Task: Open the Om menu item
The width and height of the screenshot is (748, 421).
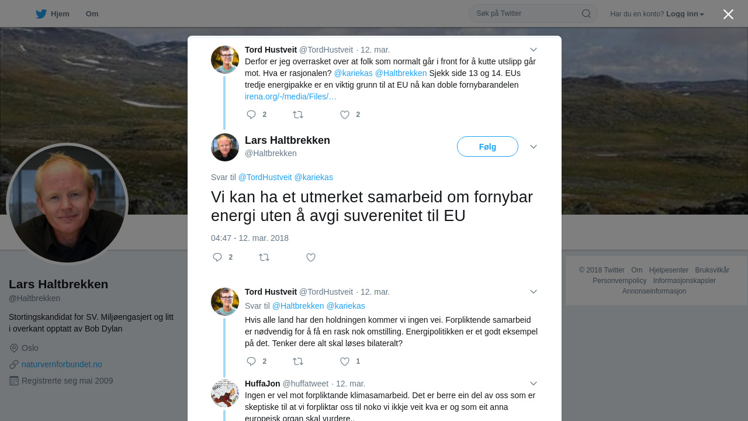Action: [92, 14]
